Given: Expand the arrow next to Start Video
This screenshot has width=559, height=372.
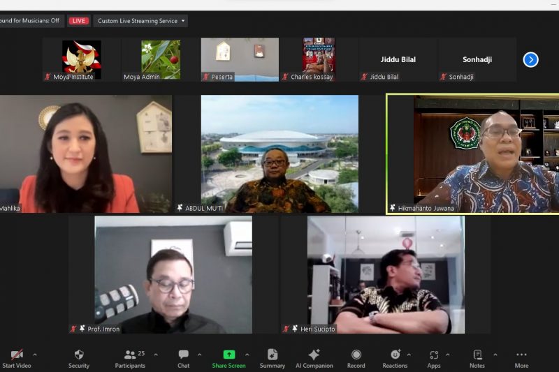Looking at the screenshot, I should point(35,355).
